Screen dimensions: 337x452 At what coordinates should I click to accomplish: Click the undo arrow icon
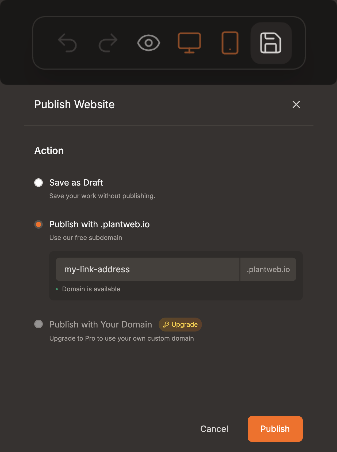point(67,43)
